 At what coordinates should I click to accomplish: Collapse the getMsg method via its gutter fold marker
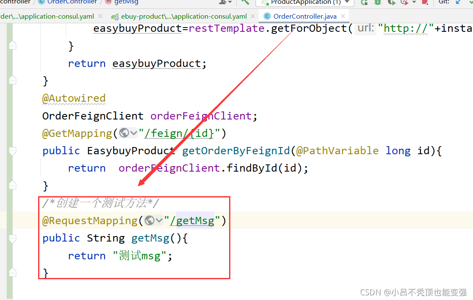13,239
